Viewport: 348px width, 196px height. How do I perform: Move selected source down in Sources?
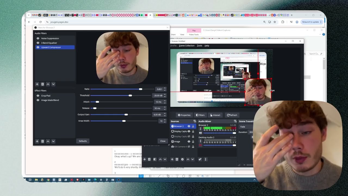(x=193, y=159)
